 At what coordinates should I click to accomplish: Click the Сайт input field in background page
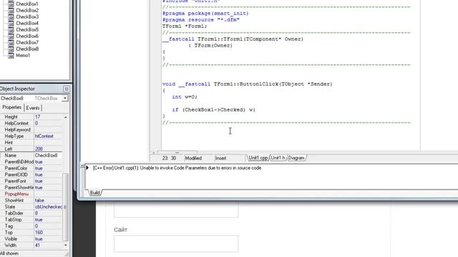pyautogui.click(x=176, y=243)
